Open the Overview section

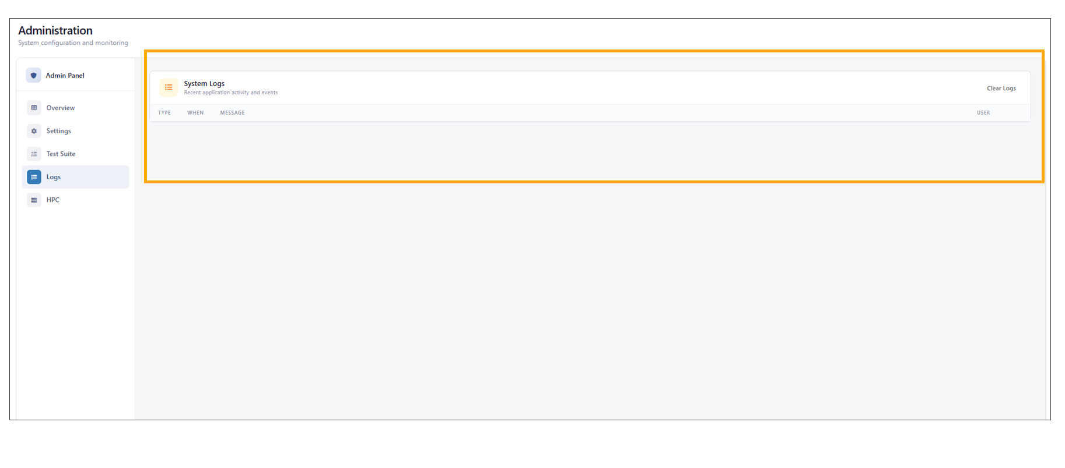tap(61, 108)
